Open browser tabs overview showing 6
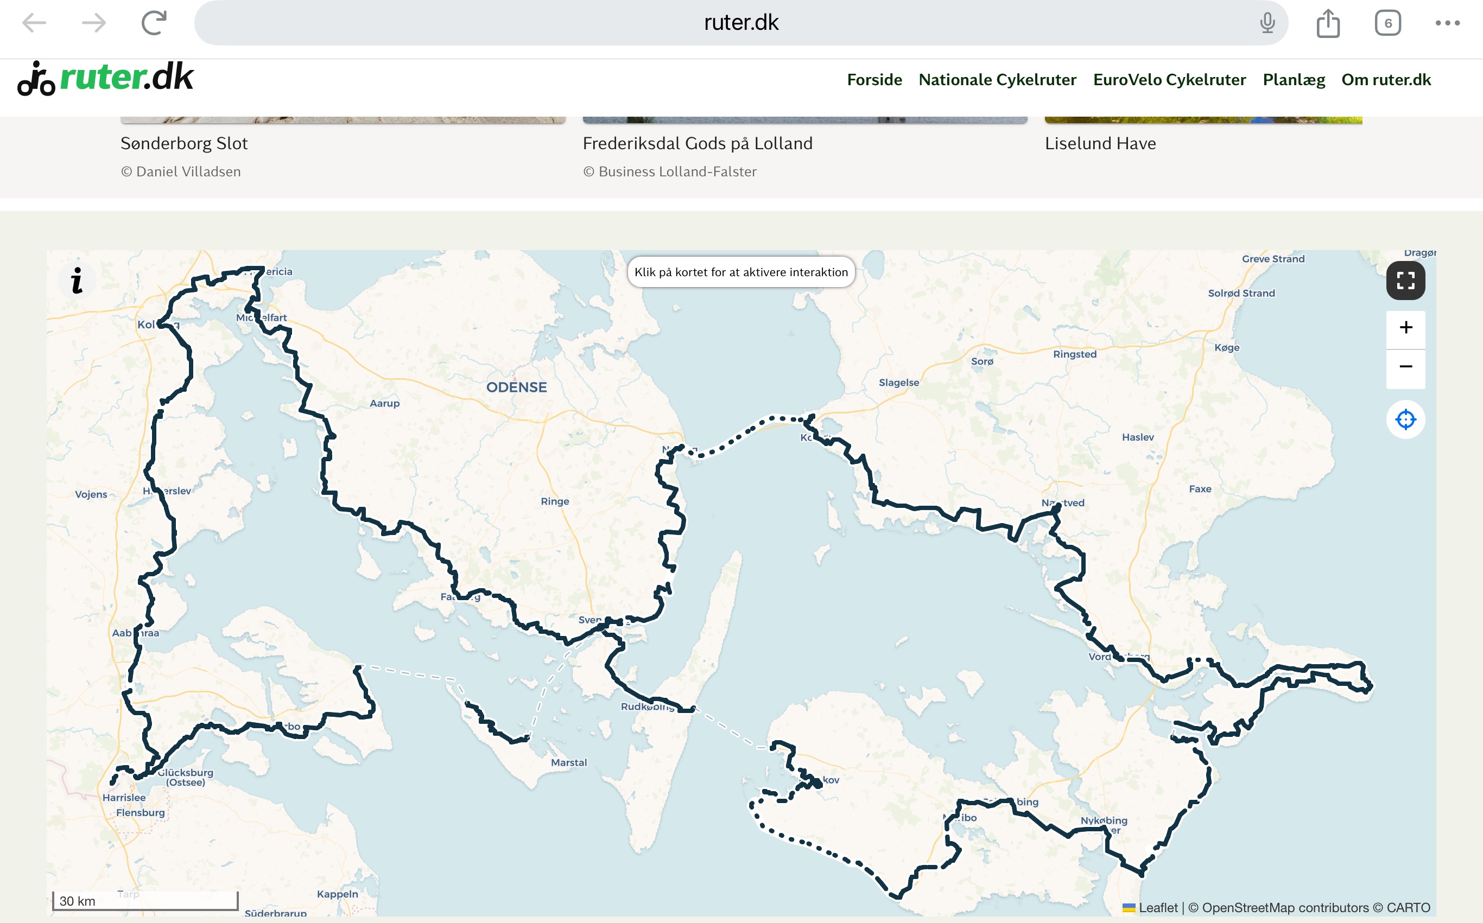The height and width of the screenshot is (923, 1483). click(x=1387, y=23)
